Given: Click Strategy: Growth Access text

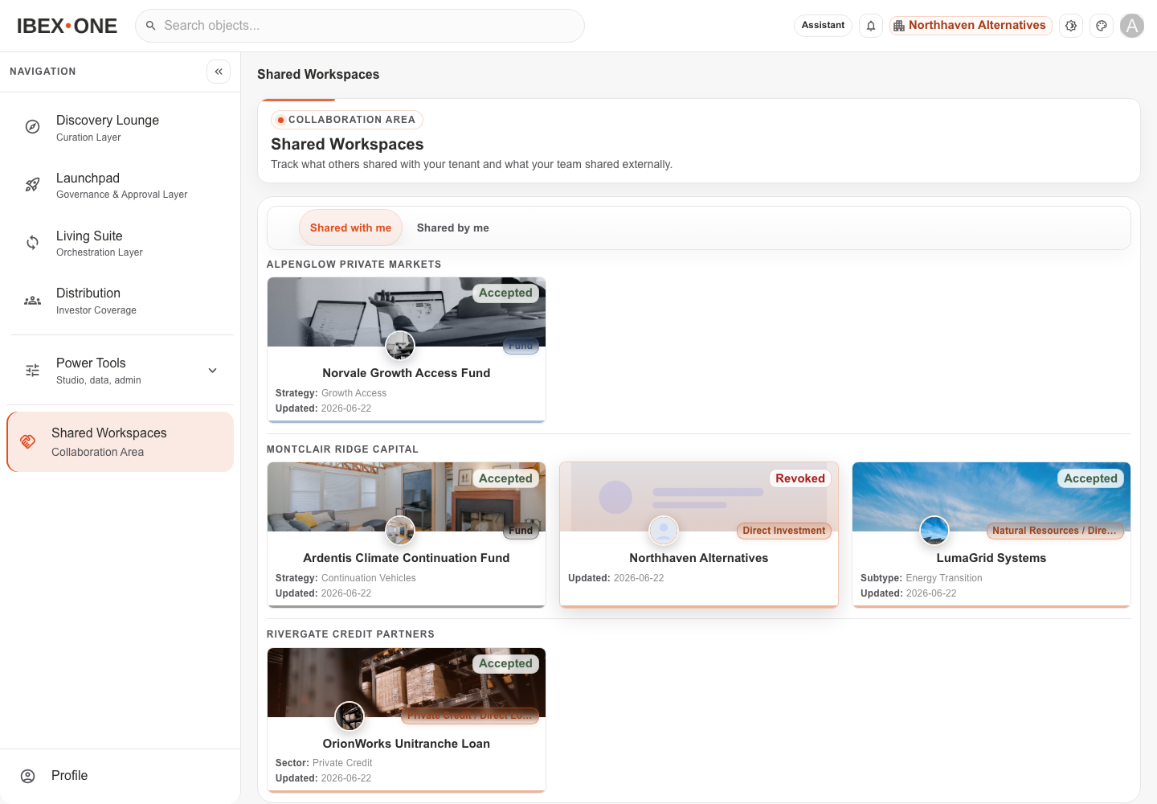Looking at the screenshot, I should [331, 393].
